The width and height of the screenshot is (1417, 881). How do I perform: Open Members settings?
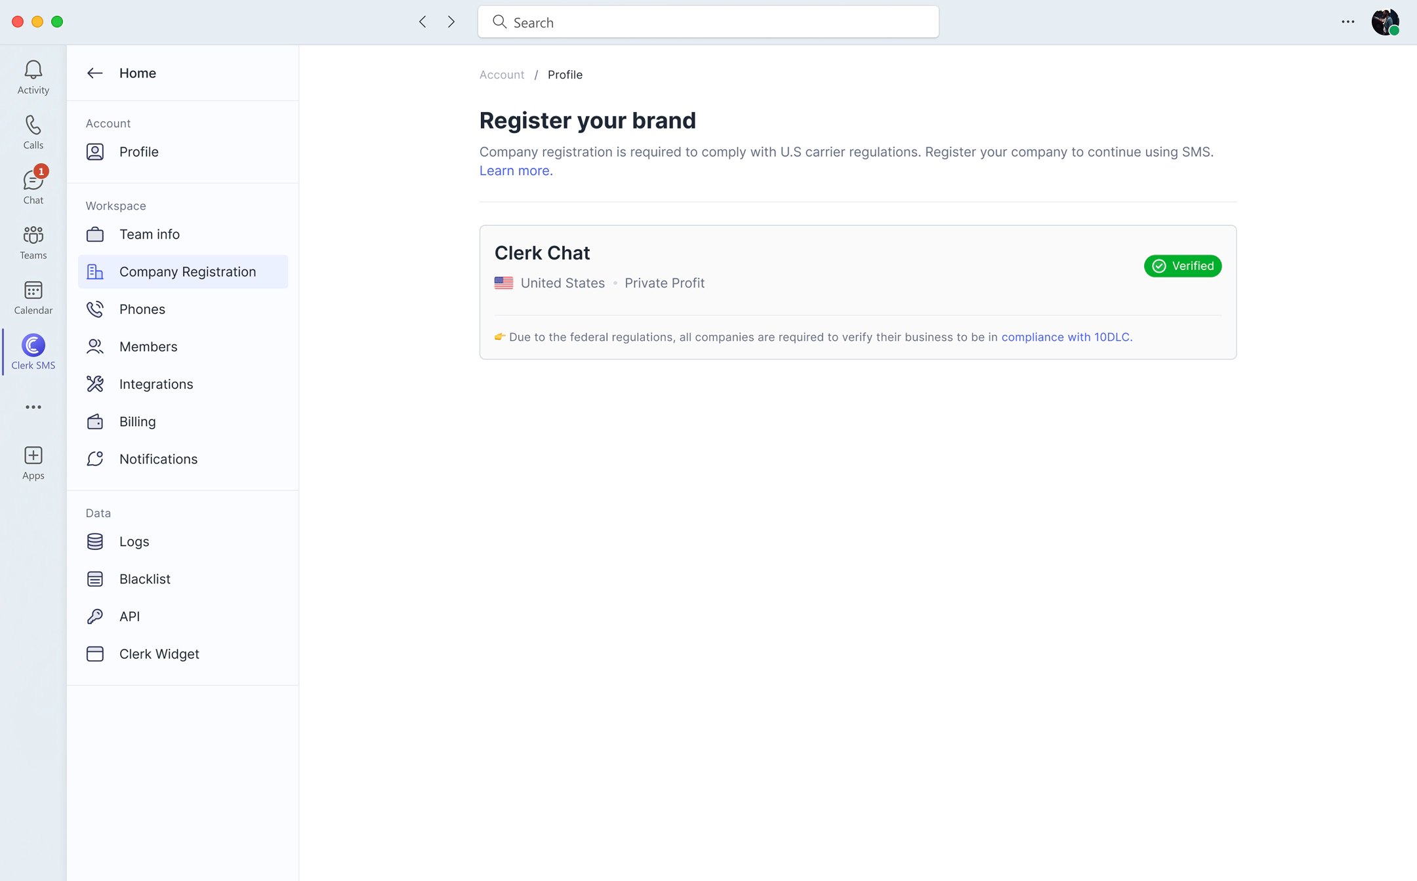(x=182, y=346)
